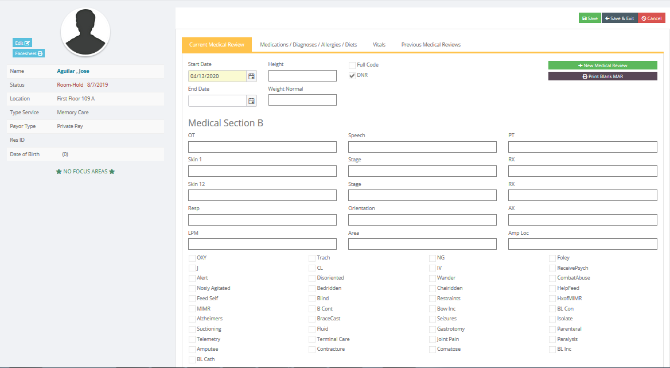Click the Amp Loc text field
670x368 pixels.
pos(582,244)
